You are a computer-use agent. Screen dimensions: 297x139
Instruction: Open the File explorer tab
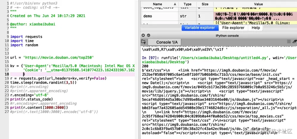(x=233, y=28)
